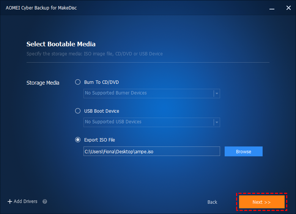This screenshot has height=214, width=296.
Task: Expand the No Supported USB Devices dropdown
Action: [x=151, y=122]
